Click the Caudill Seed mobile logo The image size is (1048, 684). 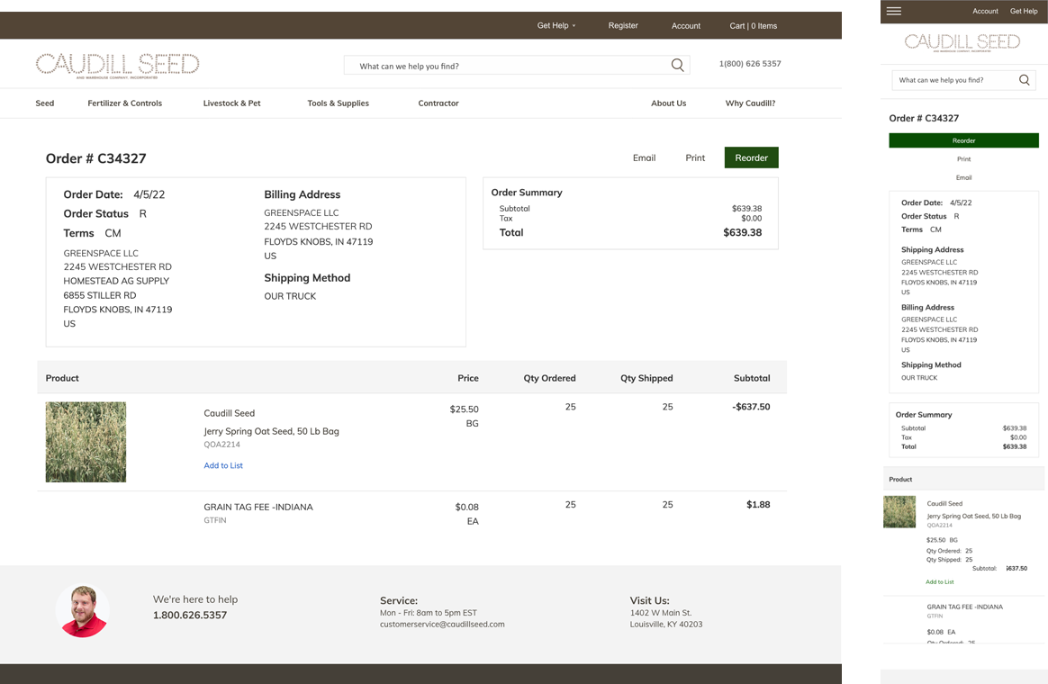pyautogui.click(x=962, y=42)
